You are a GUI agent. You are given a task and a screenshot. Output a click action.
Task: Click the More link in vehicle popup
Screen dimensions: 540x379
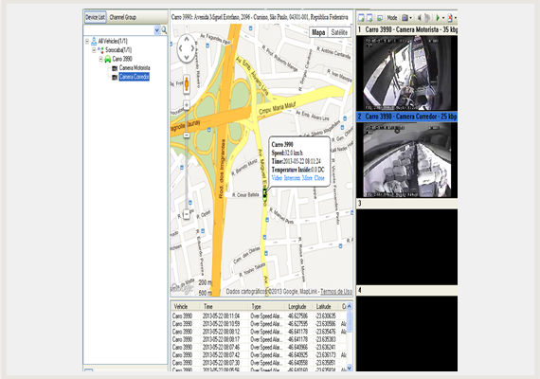307,178
